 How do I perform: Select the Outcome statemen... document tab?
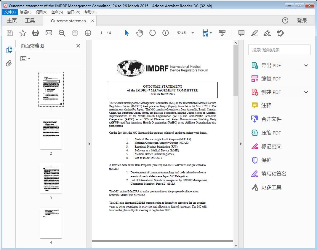point(70,21)
